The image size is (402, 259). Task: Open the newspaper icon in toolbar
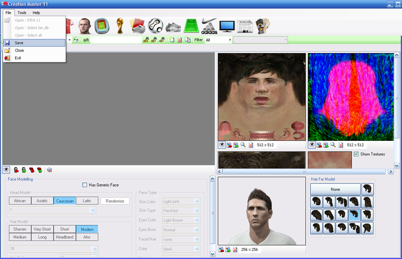(245, 26)
